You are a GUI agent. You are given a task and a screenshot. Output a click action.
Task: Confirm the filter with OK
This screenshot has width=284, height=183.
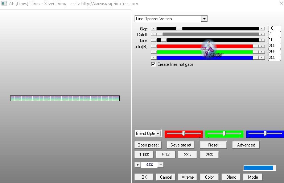pos(144,177)
